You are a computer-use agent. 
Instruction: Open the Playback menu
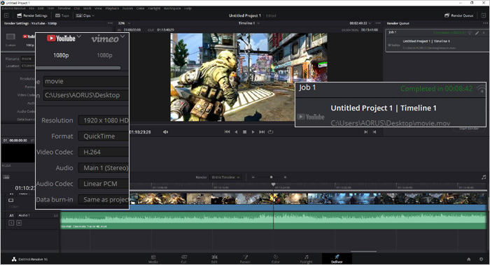[112, 8]
